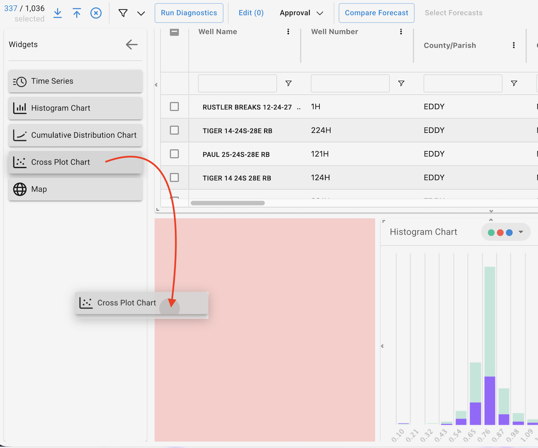Click the Well Name filter text field
Image resolution: width=538 pixels, height=448 pixels.
pyautogui.click(x=237, y=84)
